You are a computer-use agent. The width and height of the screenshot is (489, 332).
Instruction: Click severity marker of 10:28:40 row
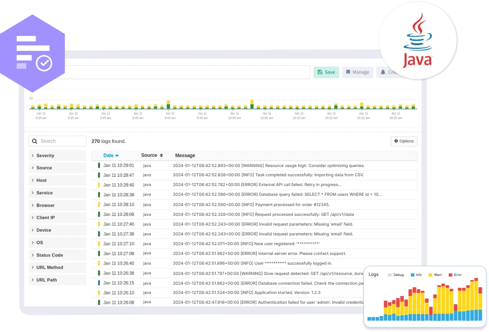(x=99, y=185)
